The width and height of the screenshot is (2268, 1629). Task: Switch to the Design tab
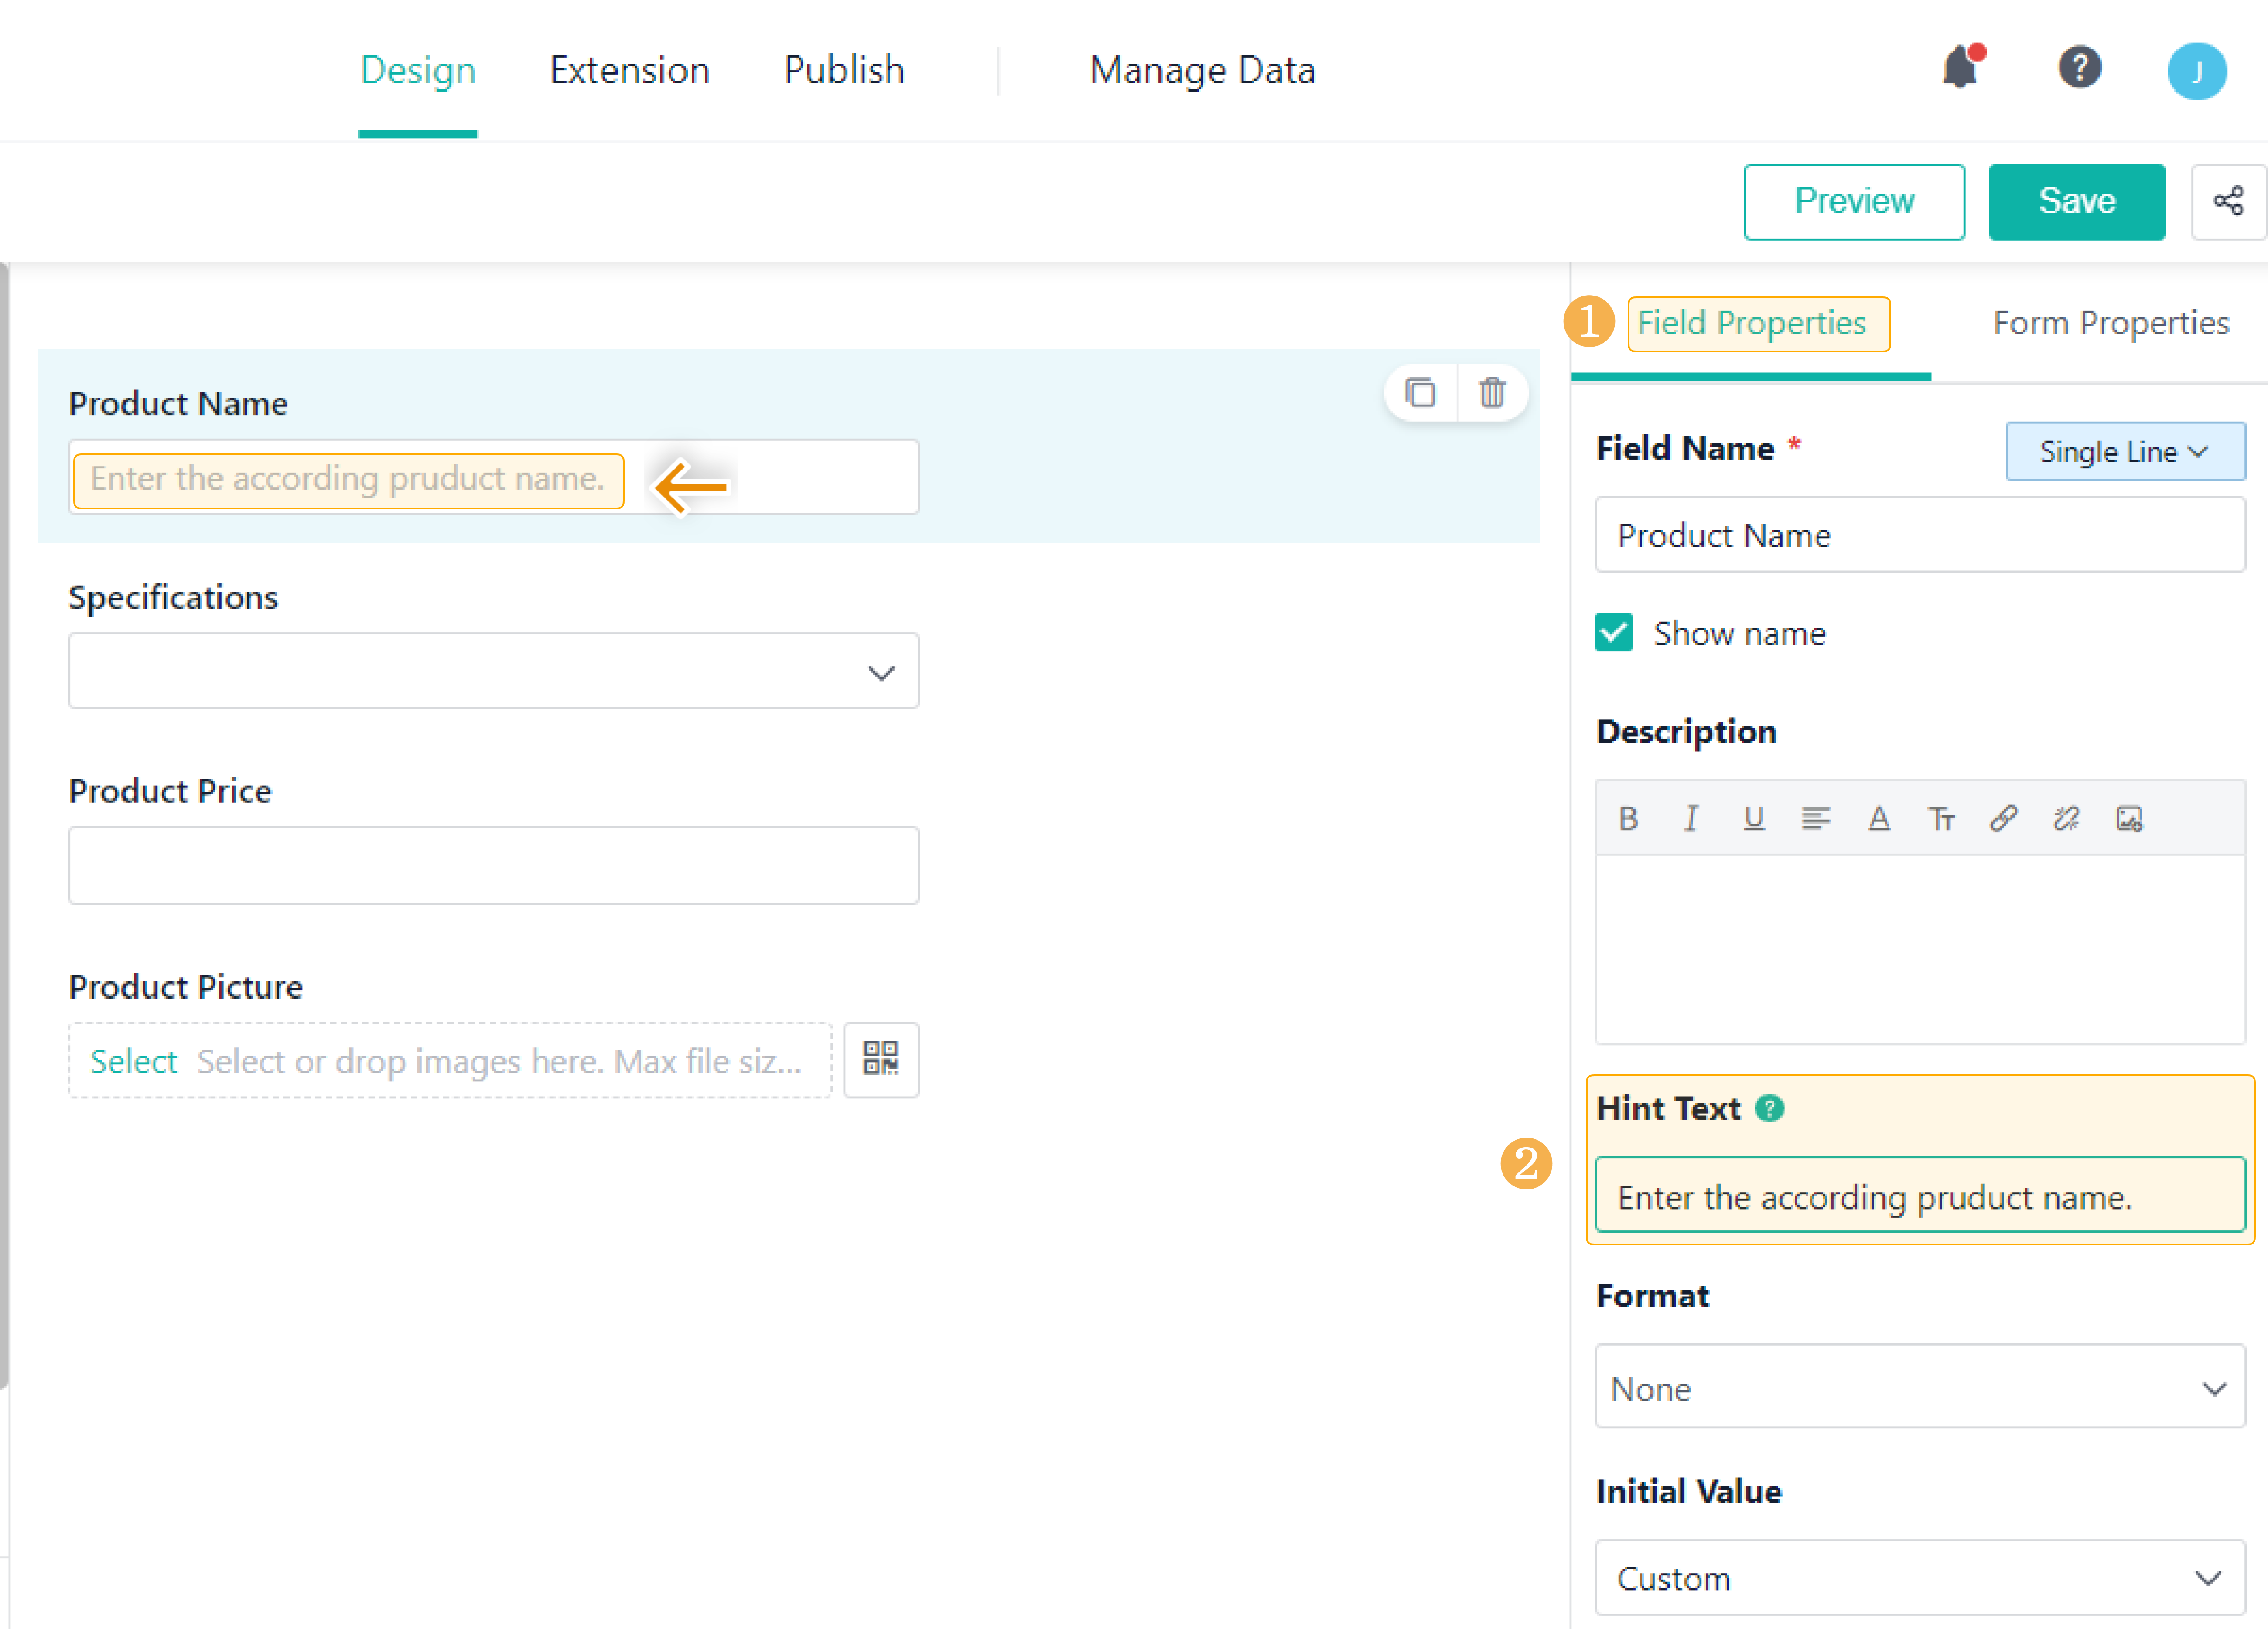tap(418, 70)
